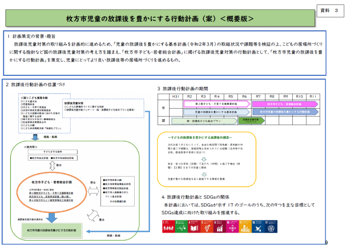Click underlined 第2期枚方市子ども・子育て支援事業計画 line
The height and width of the screenshot is (246, 348).
click(x=51, y=193)
